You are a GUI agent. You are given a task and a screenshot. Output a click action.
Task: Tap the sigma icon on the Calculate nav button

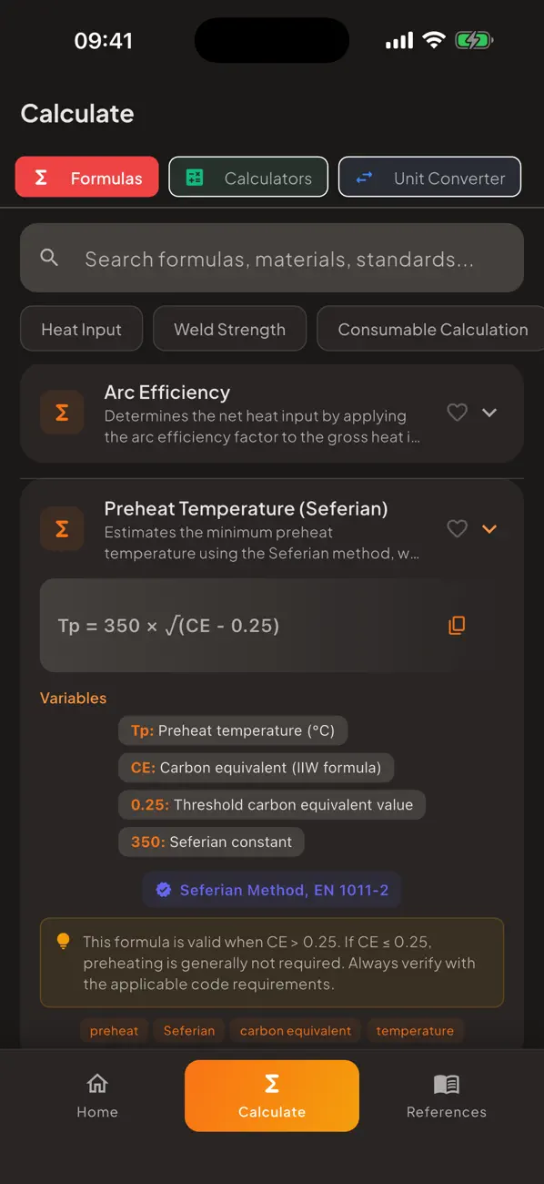click(271, 1083)
